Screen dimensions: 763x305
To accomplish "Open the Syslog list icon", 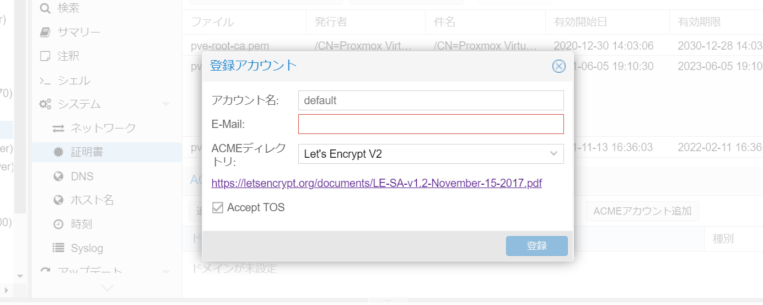I will click(58, 248).
